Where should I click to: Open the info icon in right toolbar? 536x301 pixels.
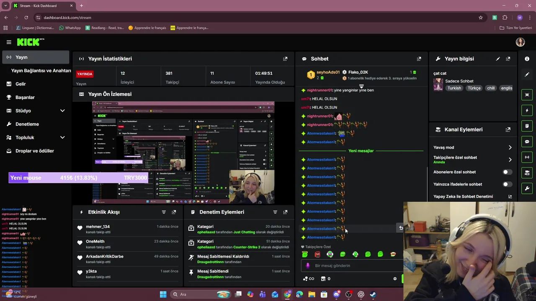point(527,59)
